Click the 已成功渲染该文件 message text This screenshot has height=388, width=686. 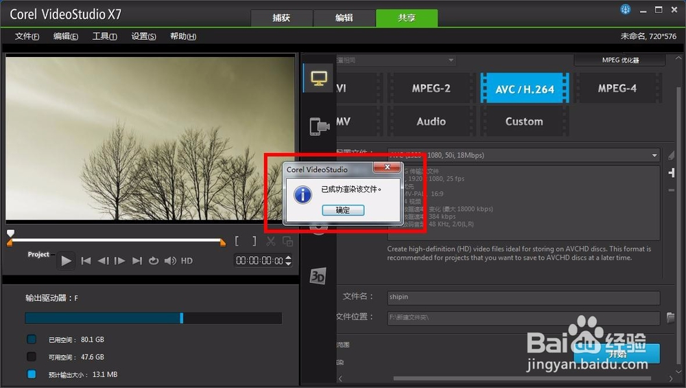click(x=351, y=189)
